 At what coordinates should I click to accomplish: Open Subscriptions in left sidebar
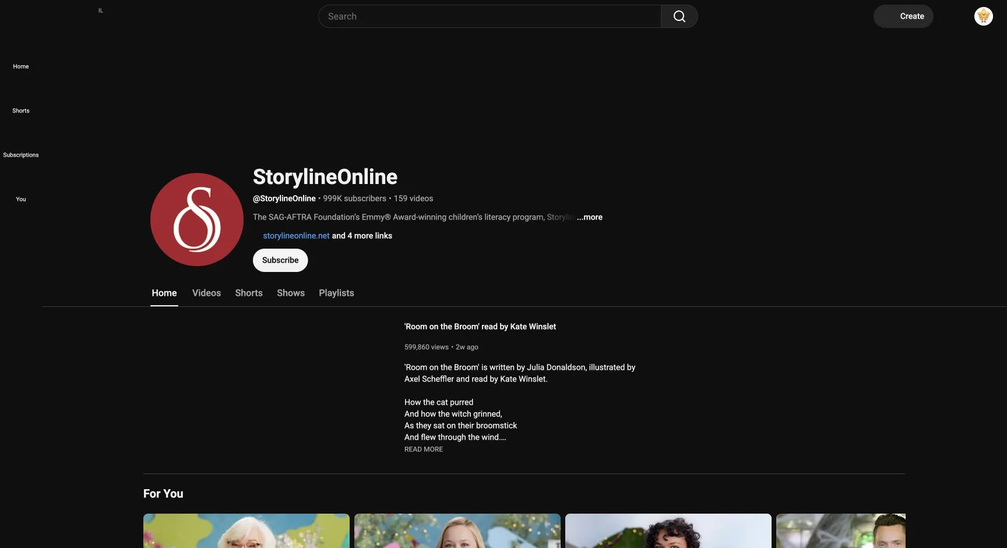click(x=21, y=155)
